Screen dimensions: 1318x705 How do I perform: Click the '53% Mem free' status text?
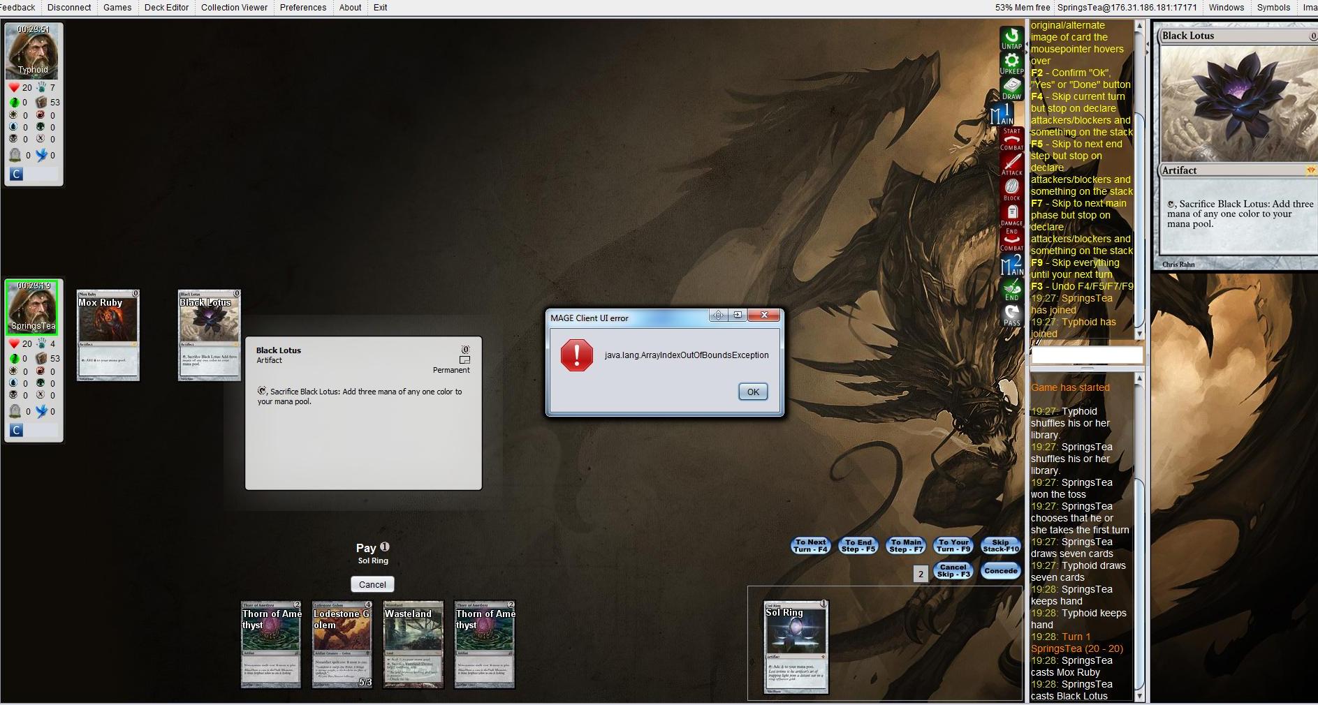click(x=1023, y=8)
